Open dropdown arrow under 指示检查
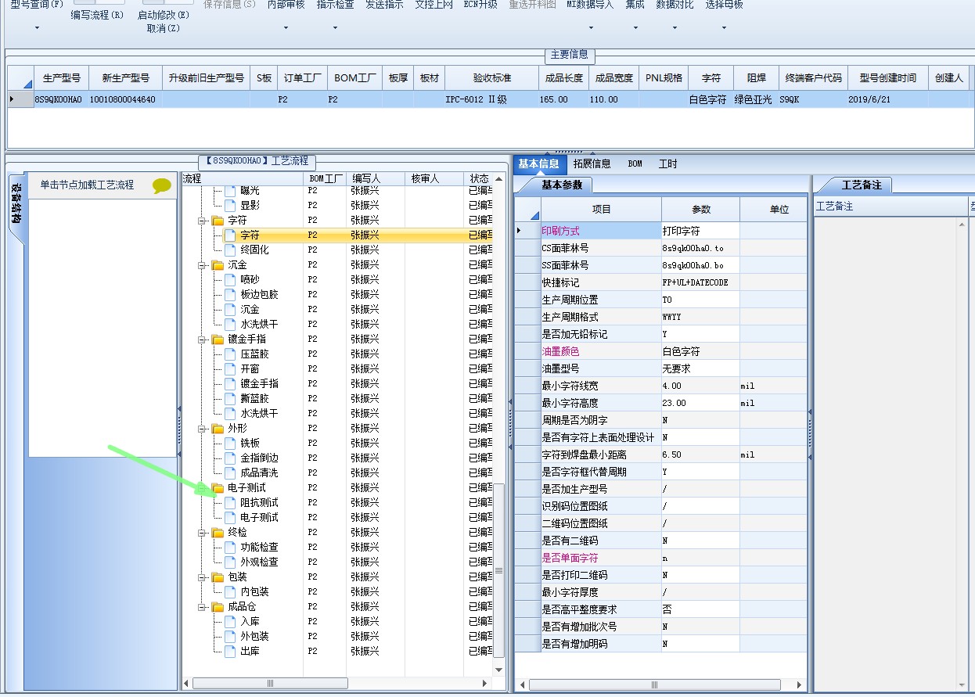 coord(335,29)
